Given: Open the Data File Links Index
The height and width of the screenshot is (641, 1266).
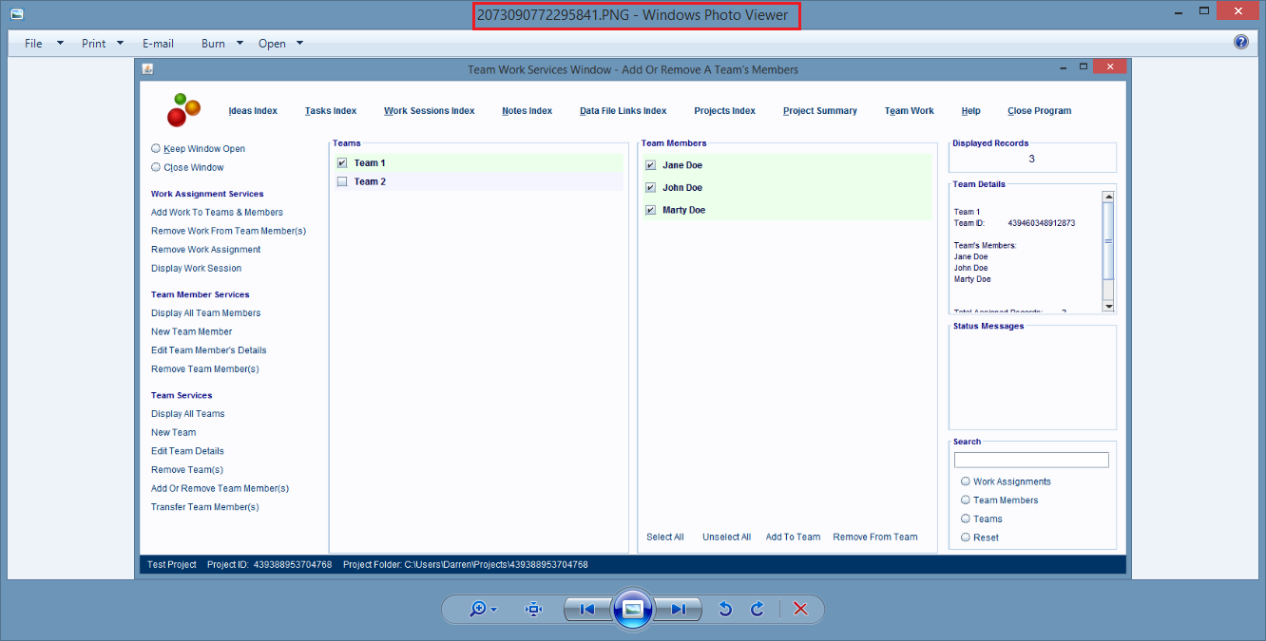Looking at the screenshot, I should click(x=623, y=111).
